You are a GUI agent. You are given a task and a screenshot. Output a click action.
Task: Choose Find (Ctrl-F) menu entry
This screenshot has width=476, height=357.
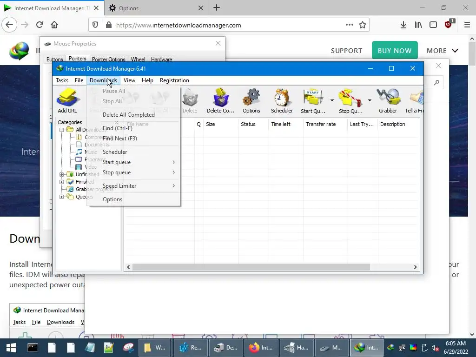click(x=133, y=128)
